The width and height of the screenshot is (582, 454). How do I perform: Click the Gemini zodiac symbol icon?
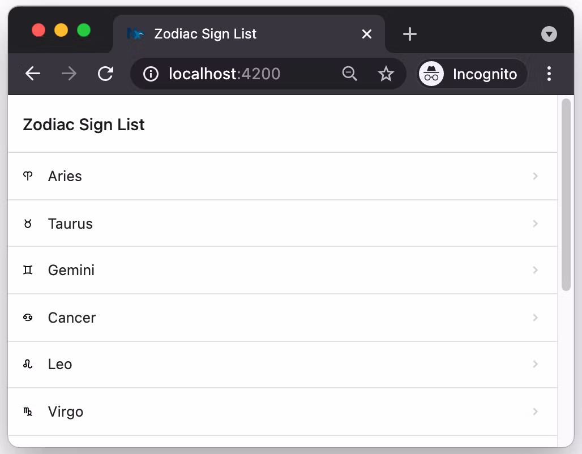28,270
